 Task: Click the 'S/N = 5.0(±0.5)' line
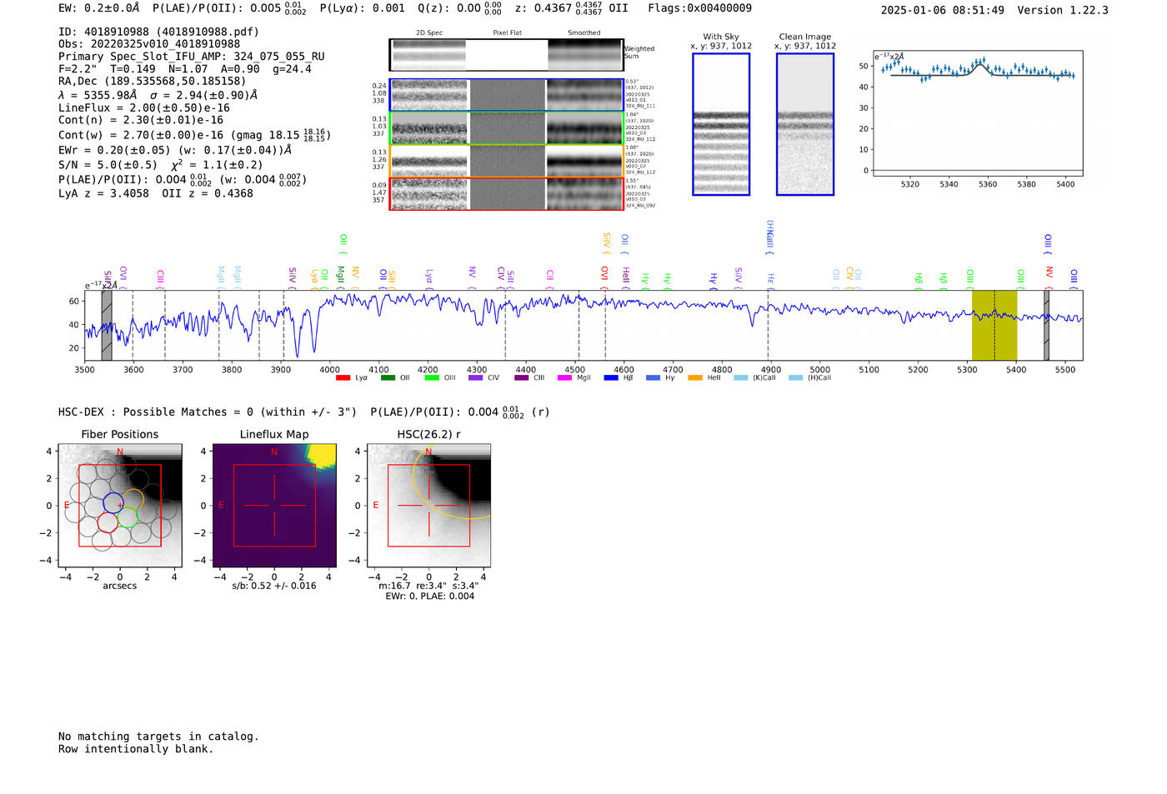[160, 164]
